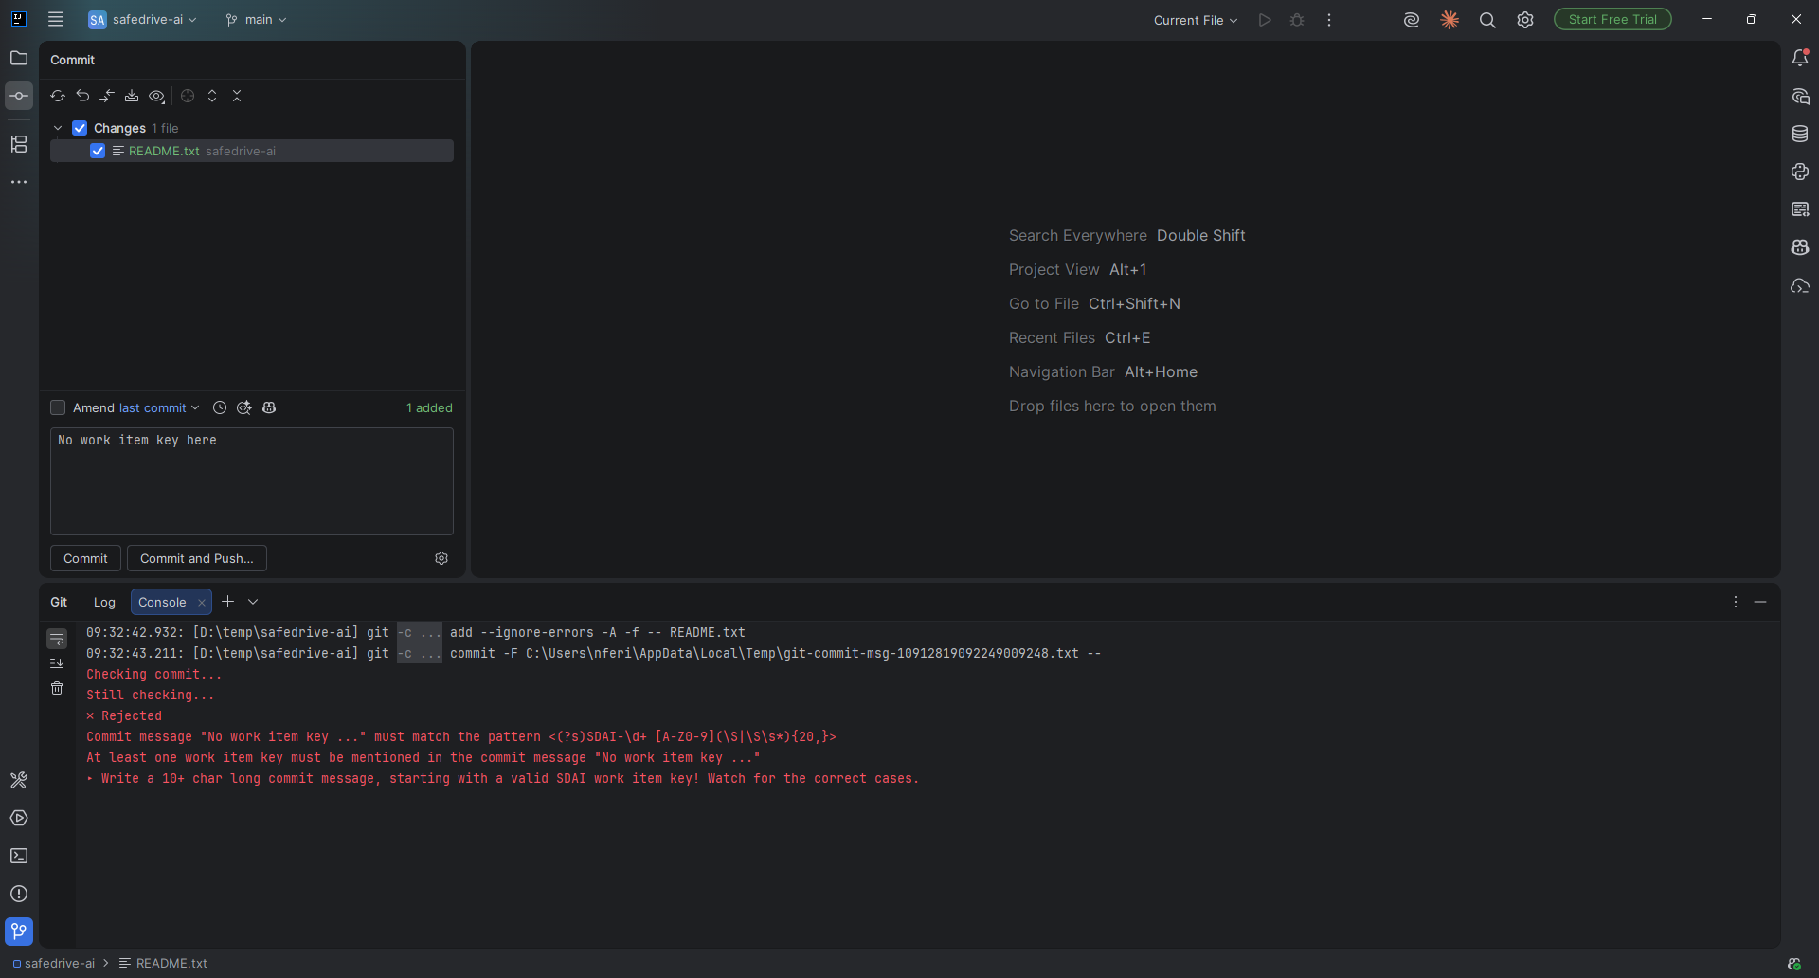
Task: Clear the console with trash icon
Action: (x=57, y=688)
